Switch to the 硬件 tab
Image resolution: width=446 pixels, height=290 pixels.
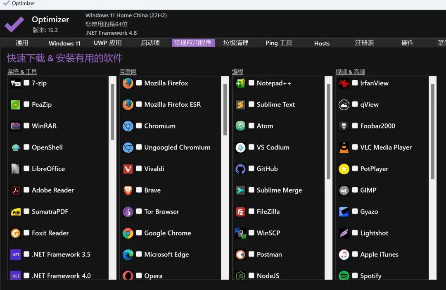pyautogui.click(x=407, y=43)
